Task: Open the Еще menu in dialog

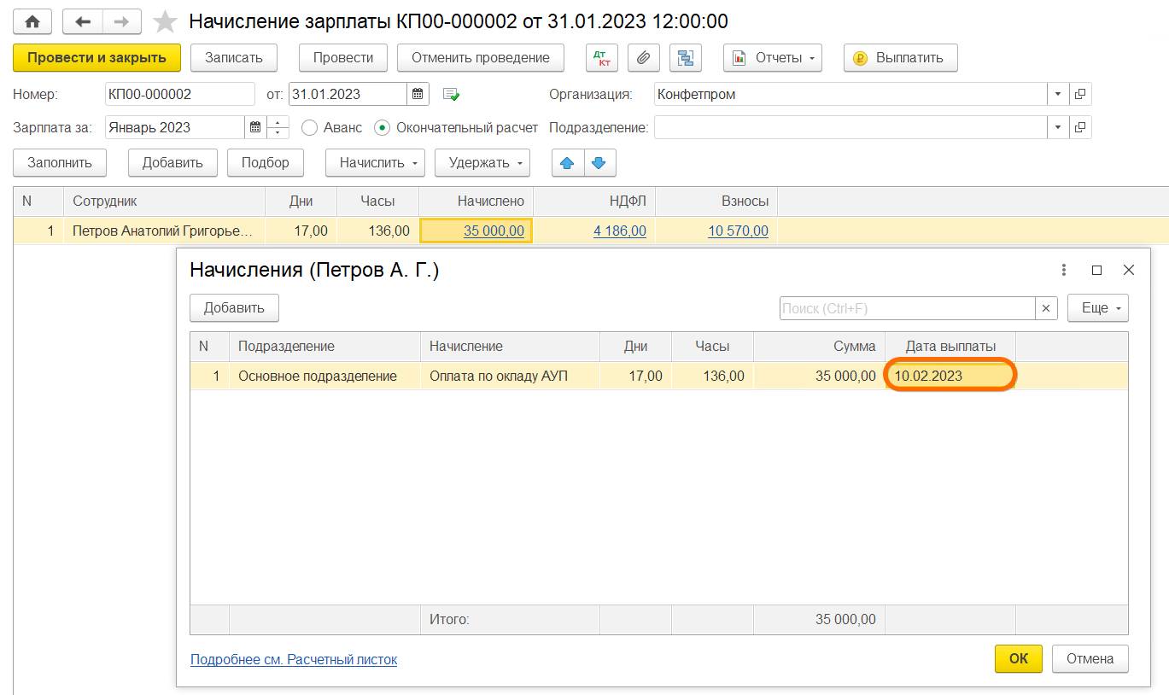Action: pos(1097,308)
